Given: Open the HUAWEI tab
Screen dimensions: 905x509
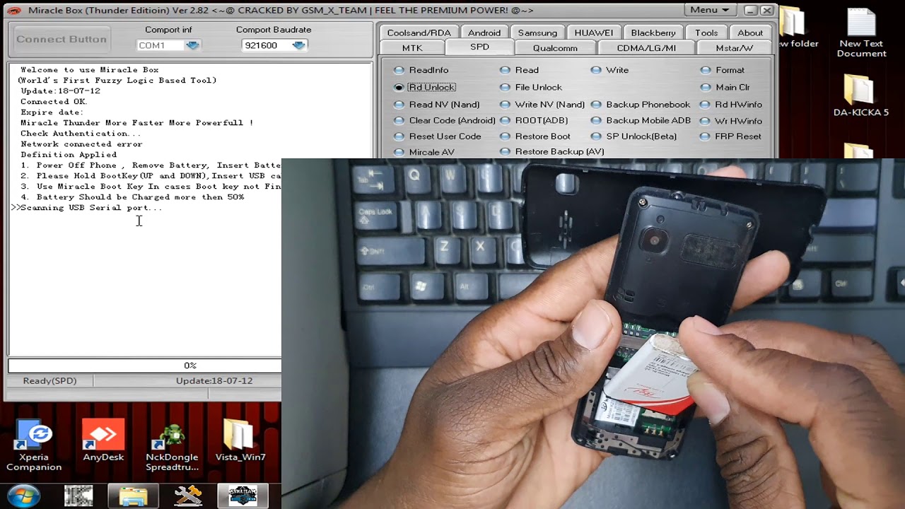Looking at the screenshot, I should 594,33.
